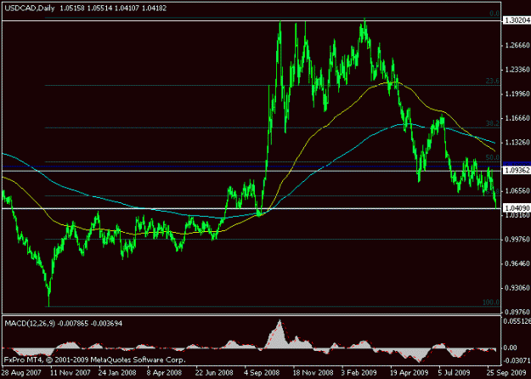Click the 0.99760 price axis label

517,240
